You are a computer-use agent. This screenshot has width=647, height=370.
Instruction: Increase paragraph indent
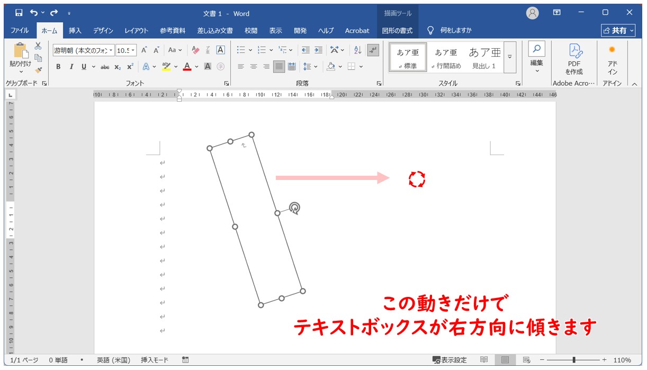click(318, 50)
